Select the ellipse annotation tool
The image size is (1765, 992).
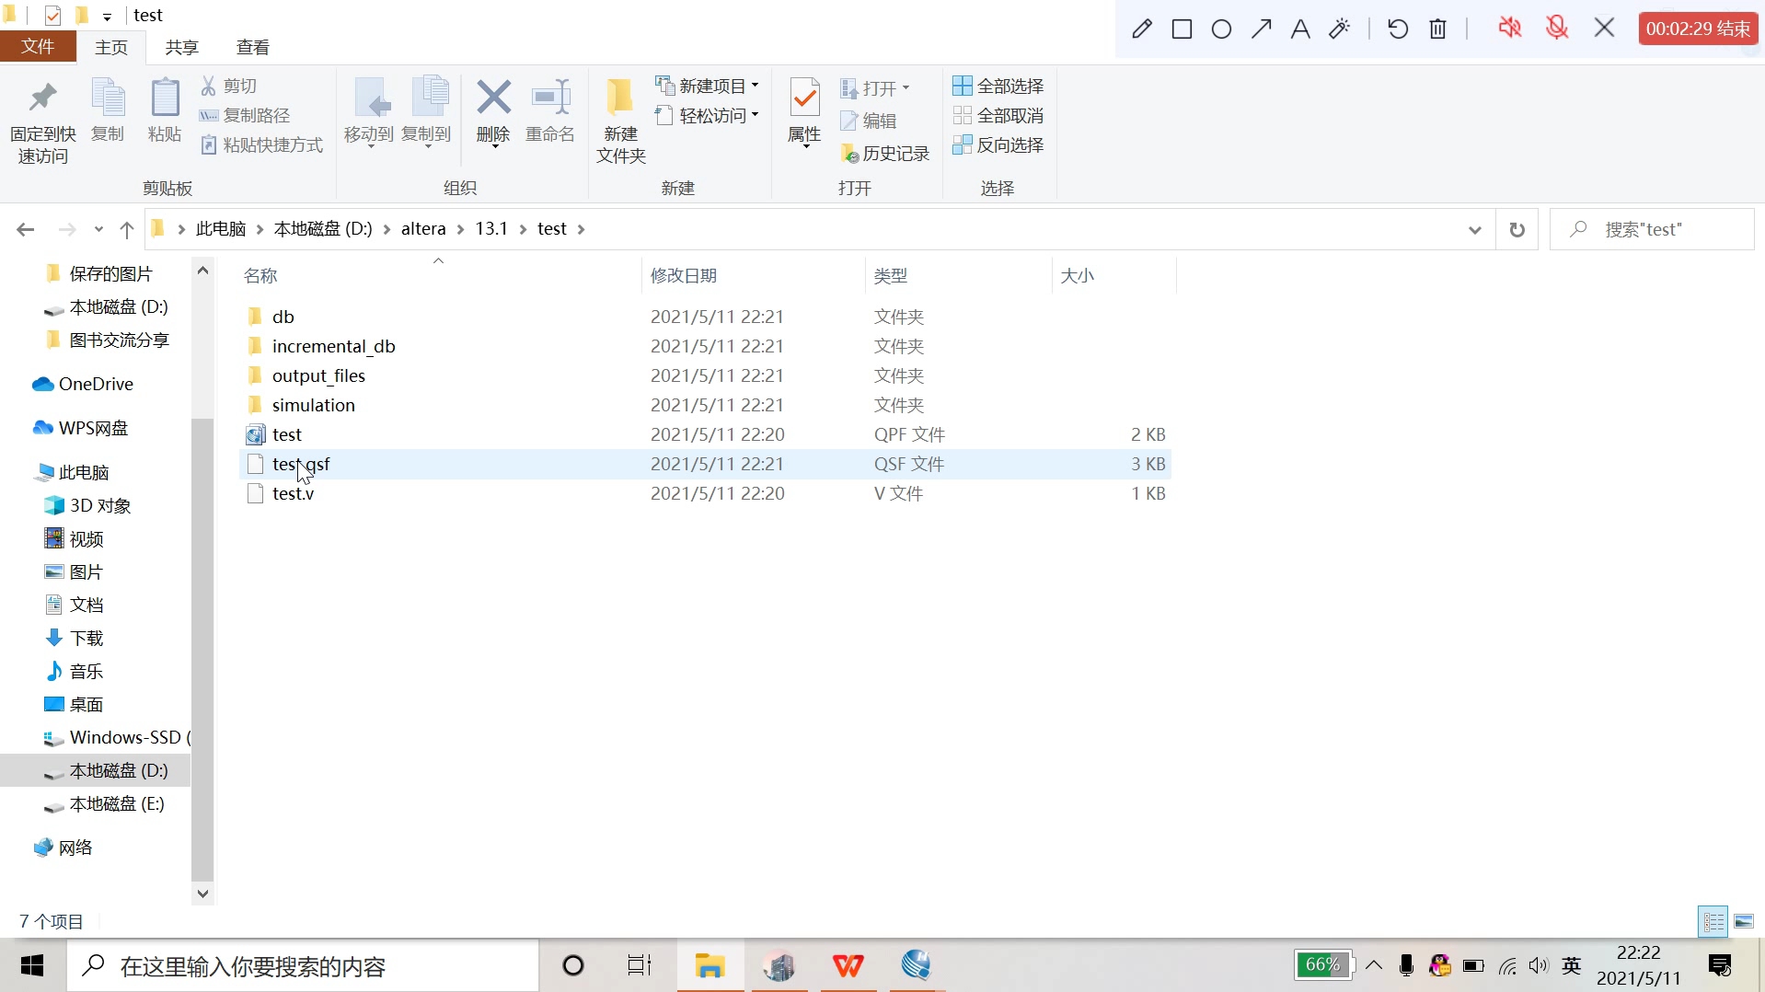pyautogui.click(x=1221, y=28)
